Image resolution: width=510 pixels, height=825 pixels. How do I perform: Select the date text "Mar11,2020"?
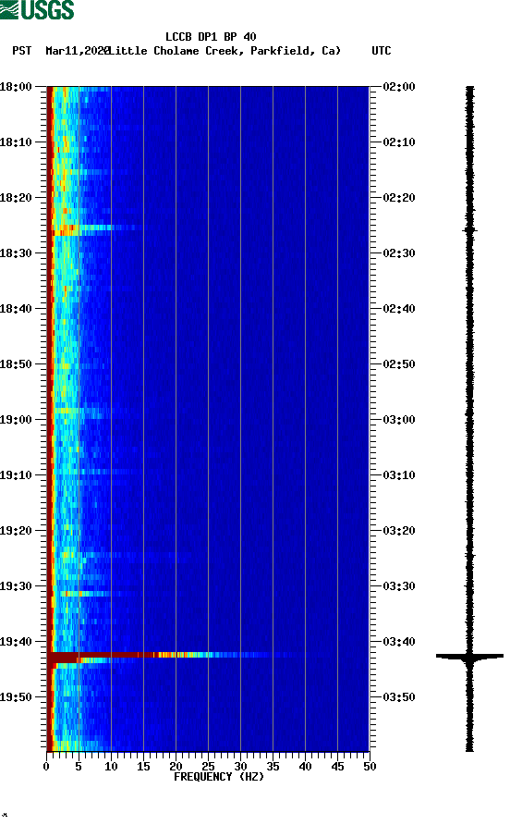click(x=78, y=51)
